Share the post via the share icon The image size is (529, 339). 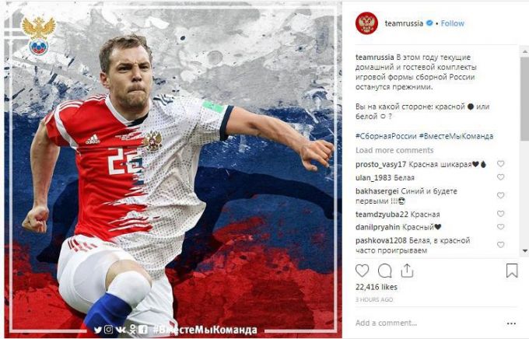[407, 270]
